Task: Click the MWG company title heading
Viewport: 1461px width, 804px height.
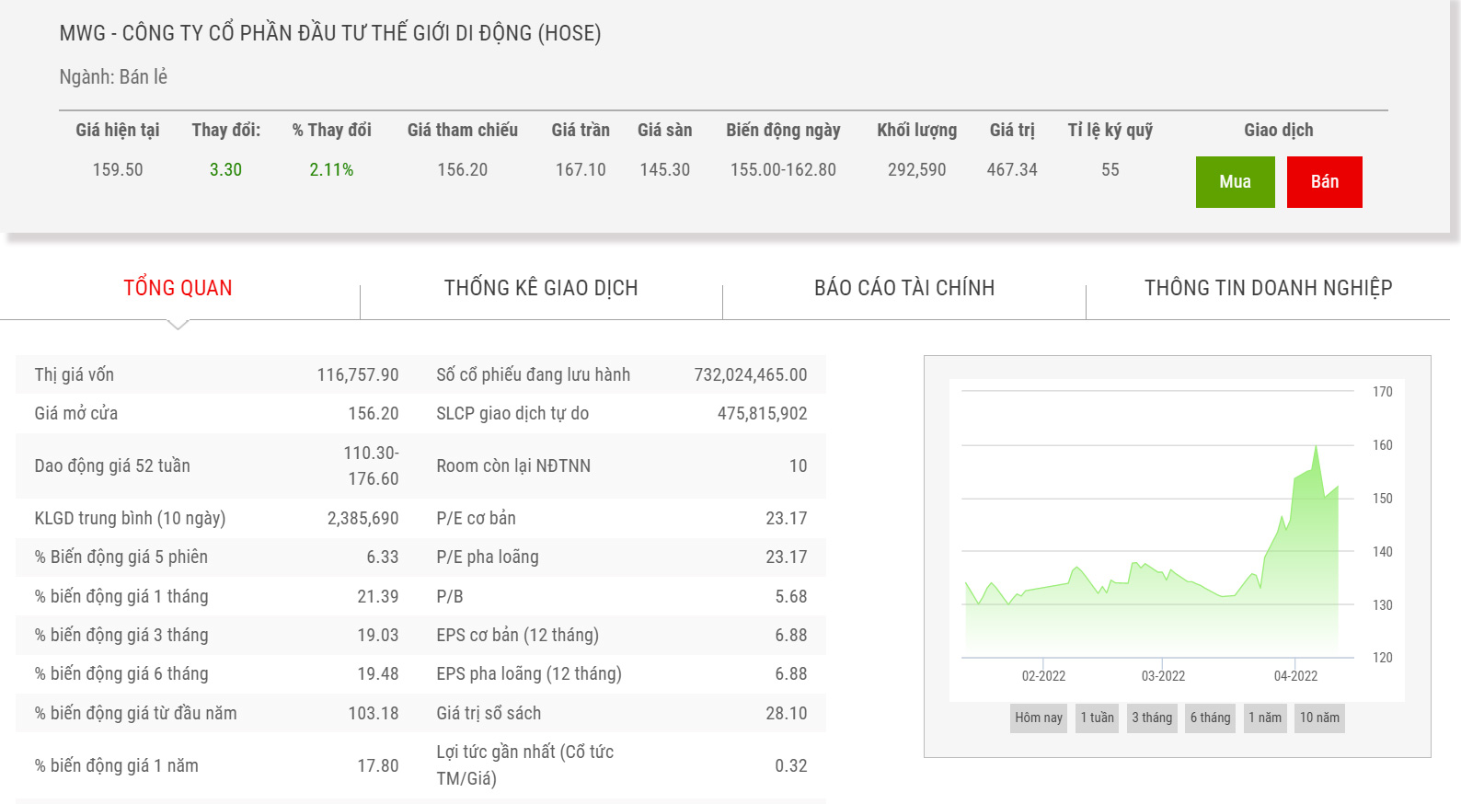Action: pyautogui.click(x=329, y=33)
